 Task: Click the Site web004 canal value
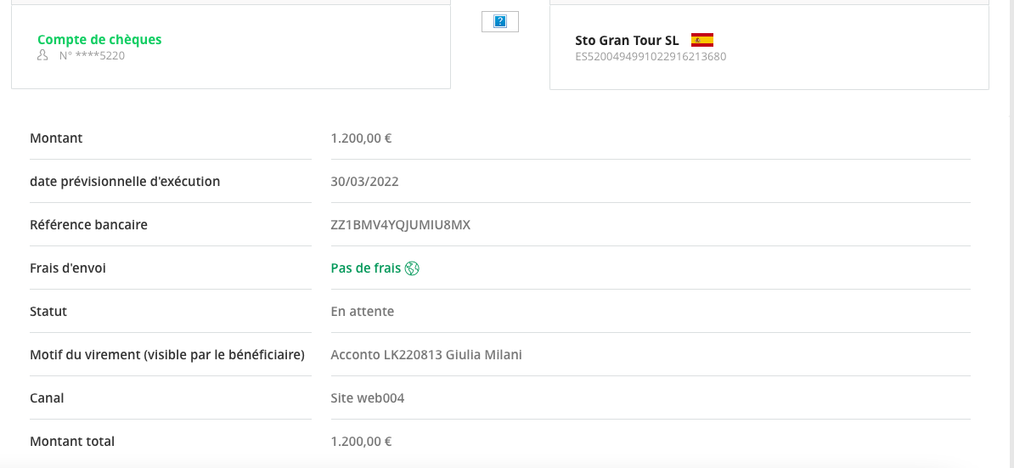pyautogui.click(x=368, y=398)
